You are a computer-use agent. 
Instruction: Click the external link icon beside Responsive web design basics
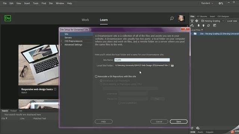coord(55,89)
